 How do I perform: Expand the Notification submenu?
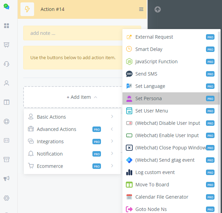(x=72, y=154)
